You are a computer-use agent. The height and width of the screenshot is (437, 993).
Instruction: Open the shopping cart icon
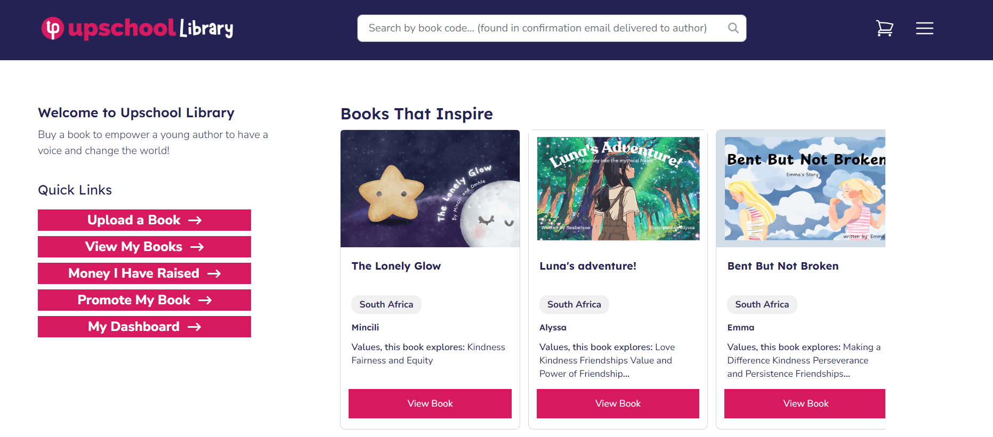click(884, 28)
